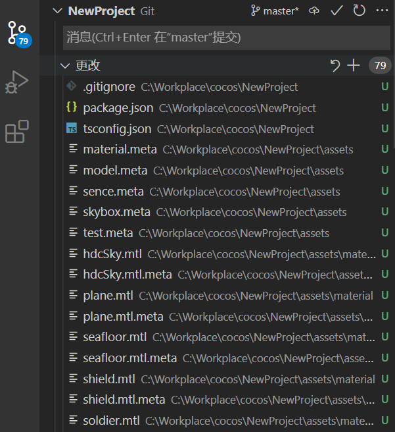Collapse the 更改 changes group
The height and width of the screenshot is (432, 395).
coord(65,66)
